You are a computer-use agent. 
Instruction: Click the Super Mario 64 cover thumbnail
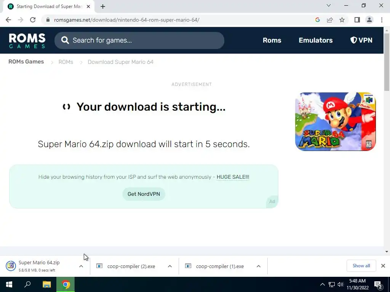(335, 121)
